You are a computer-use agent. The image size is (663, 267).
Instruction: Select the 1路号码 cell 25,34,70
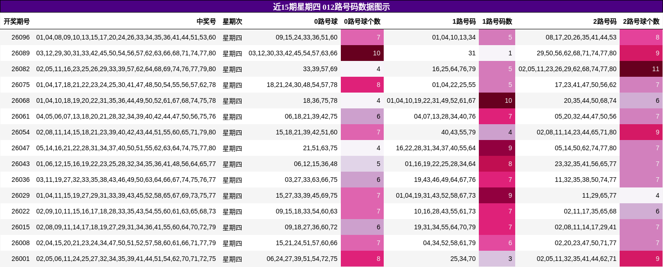[461, 259]
